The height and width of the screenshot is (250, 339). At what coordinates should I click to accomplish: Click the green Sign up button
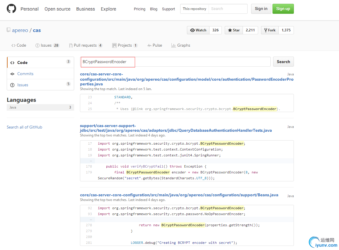(283, 9)
